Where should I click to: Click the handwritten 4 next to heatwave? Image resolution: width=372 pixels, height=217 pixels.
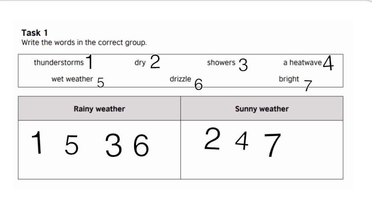tap(328, 63)
